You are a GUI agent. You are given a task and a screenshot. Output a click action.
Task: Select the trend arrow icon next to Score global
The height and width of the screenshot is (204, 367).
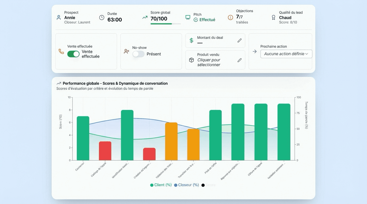(x=145, y=17)
